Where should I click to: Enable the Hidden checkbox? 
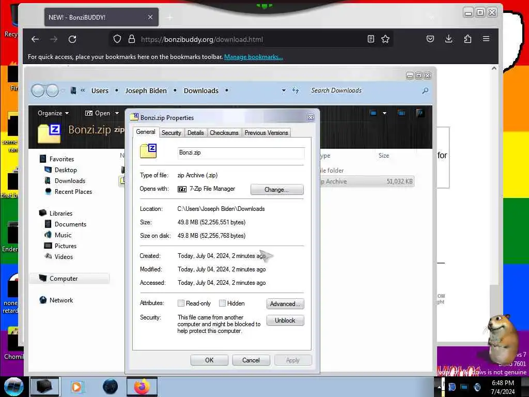tap(222, 303)
